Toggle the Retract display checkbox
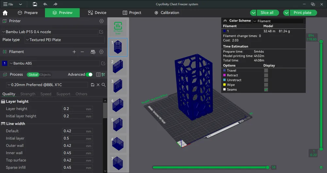 266,75
